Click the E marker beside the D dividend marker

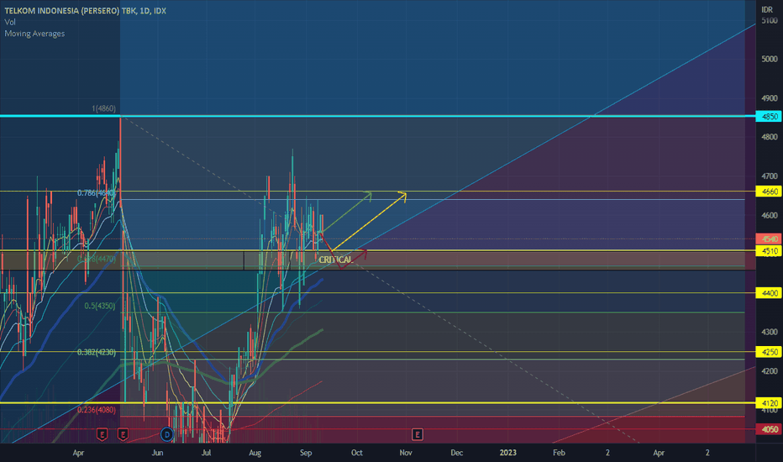click(123, 434)
